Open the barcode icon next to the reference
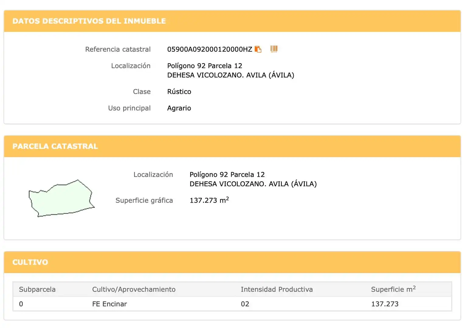The height and width of the screenshot is (328, 471). [274, 49]
